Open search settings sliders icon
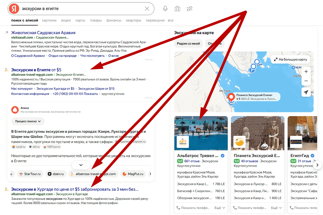Viewport: 323px width, 215px height. pos(190,9)
